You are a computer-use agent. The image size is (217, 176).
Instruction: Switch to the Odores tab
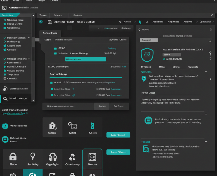tap(58, 15)
